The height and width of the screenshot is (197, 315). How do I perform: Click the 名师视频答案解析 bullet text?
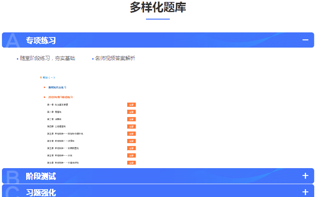[115, 59]
